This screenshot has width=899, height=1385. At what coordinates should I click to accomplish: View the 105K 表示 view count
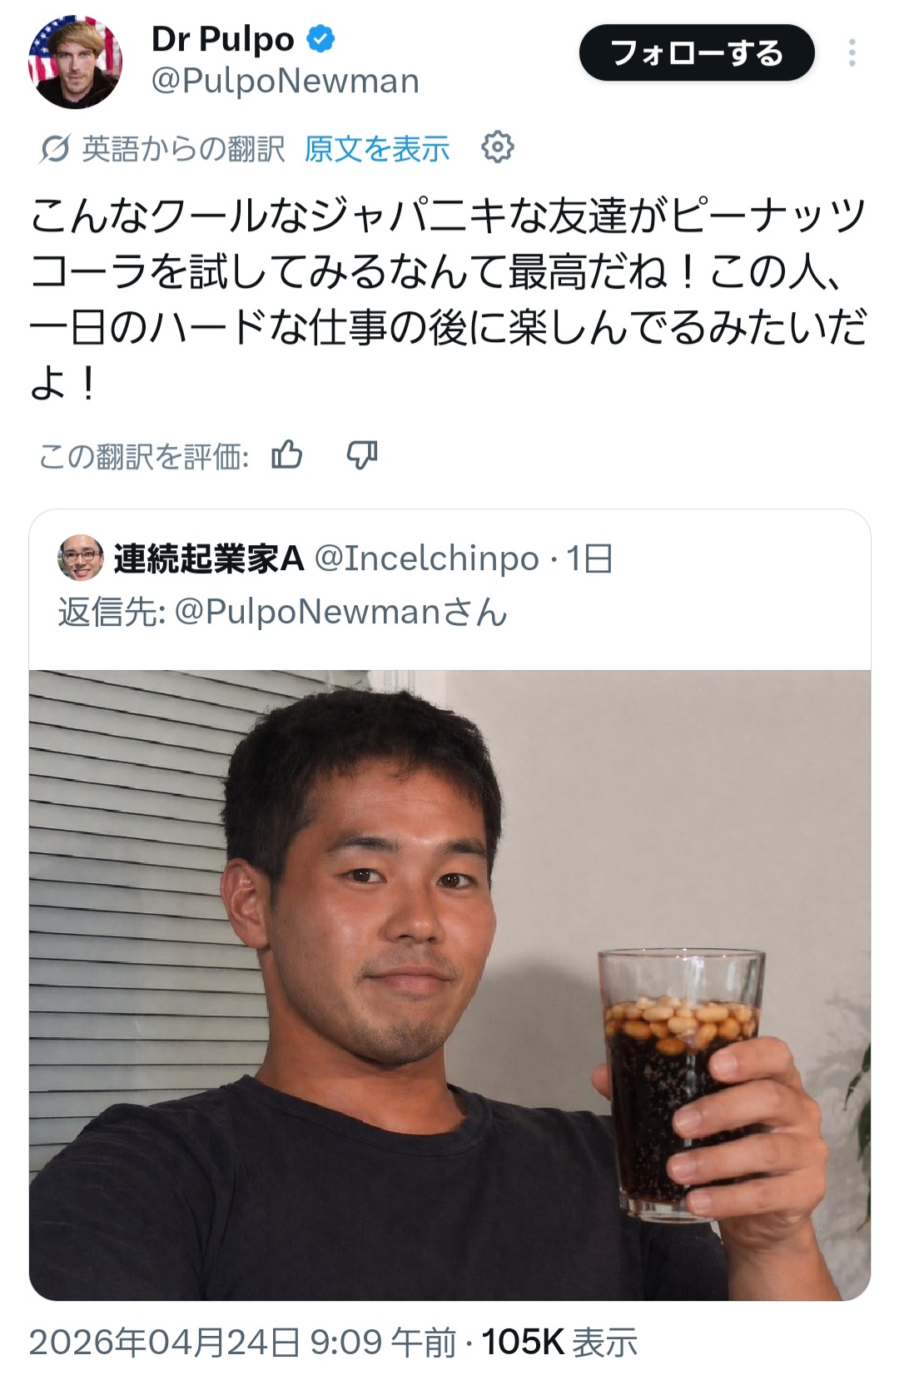pos(559,1342)
